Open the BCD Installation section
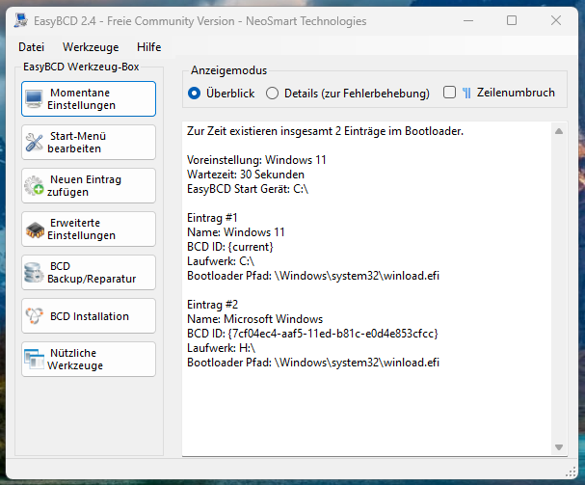 click(89, 316)
